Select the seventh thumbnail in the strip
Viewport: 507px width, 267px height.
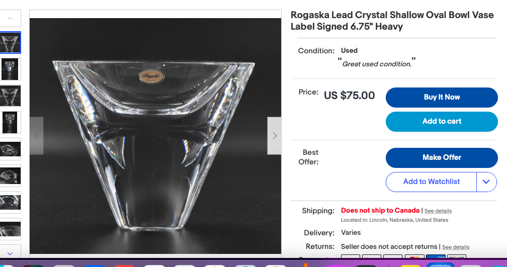10,202
